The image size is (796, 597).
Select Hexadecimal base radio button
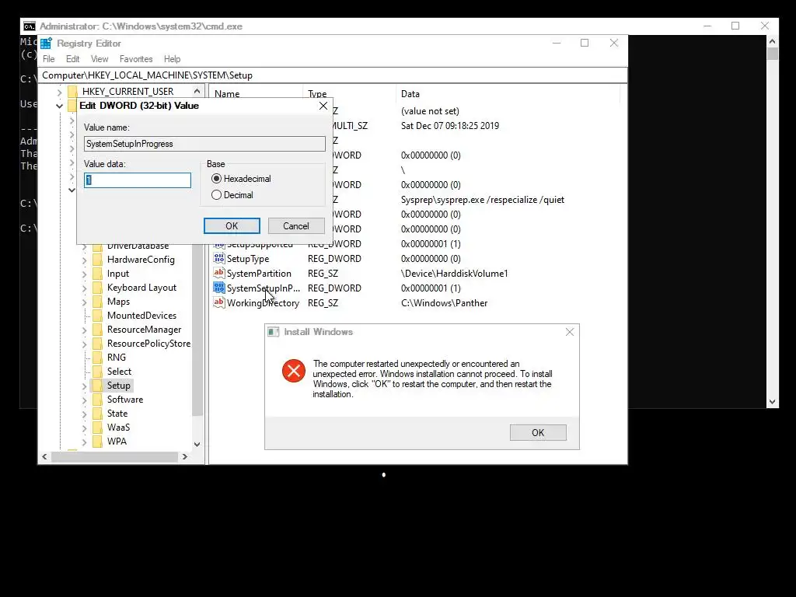pos(216,179)
